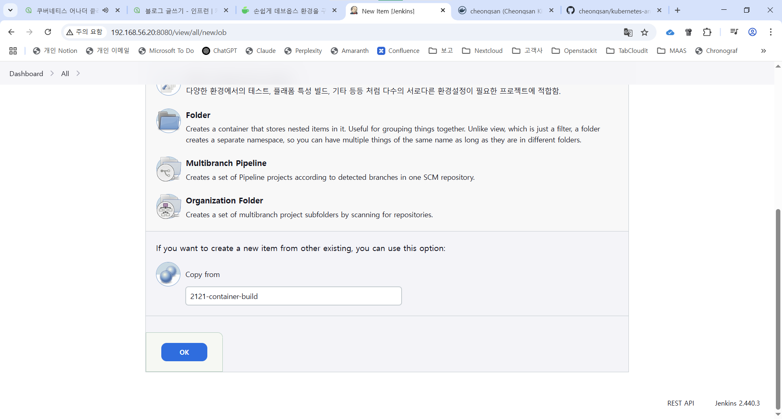
Task: Click the site security warning chip
Action: (85, 32)
